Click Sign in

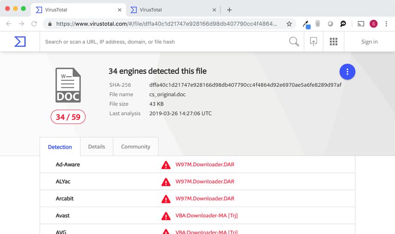(369, 42)
